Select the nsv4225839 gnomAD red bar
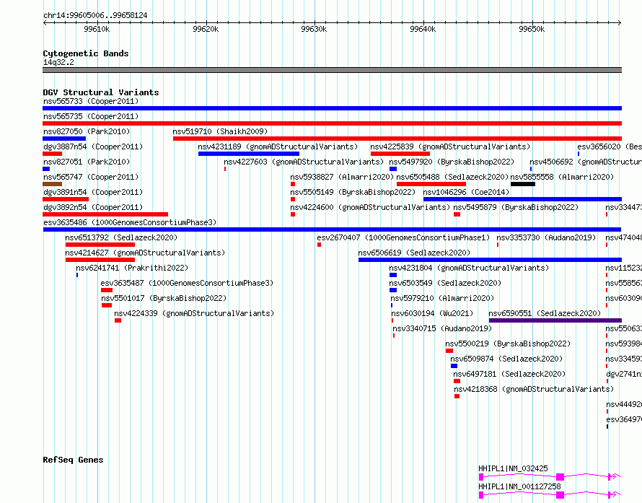 pos(400,154)
